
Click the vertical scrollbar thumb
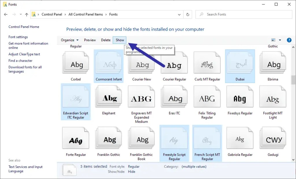[x=293, y=80]
